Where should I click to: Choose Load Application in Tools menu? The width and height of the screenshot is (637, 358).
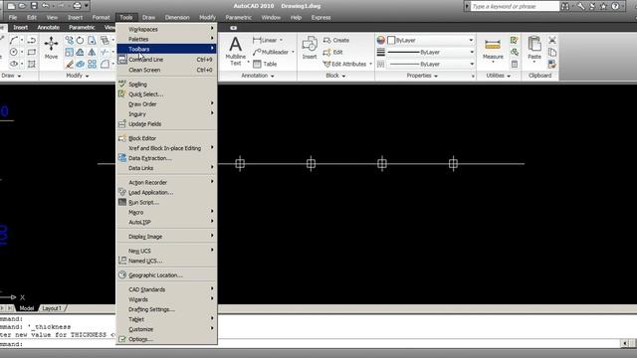point(167,192)
